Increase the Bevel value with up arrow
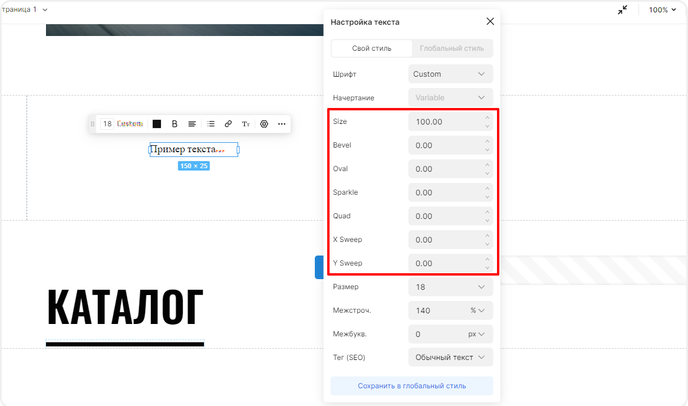688x406 pixels. tap(487, 142)
